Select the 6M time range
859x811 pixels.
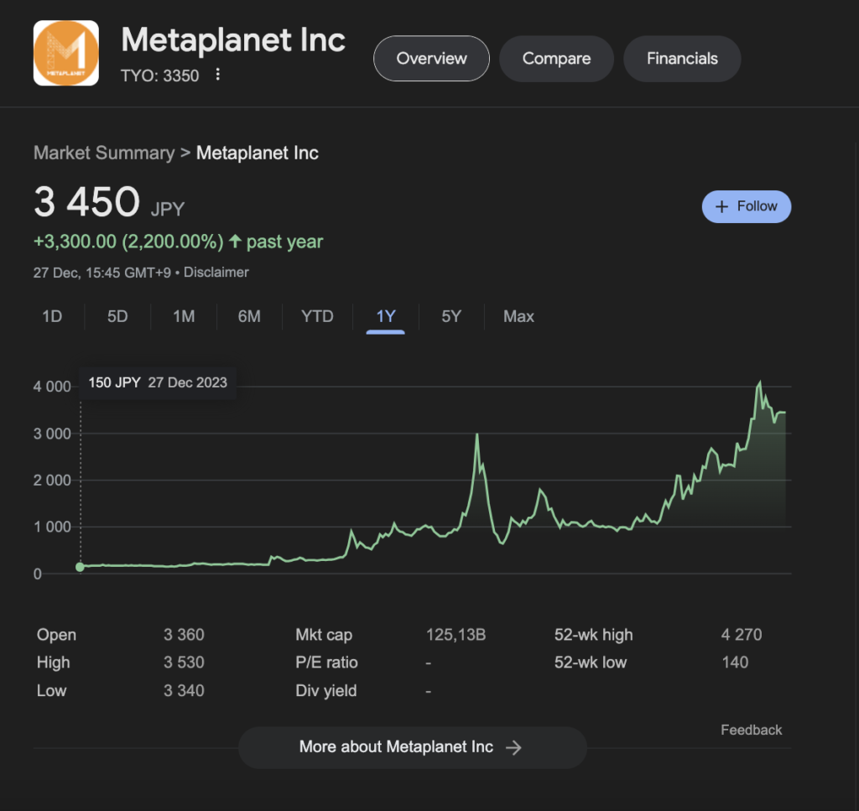pyautogui.click(x=249, y=316)
